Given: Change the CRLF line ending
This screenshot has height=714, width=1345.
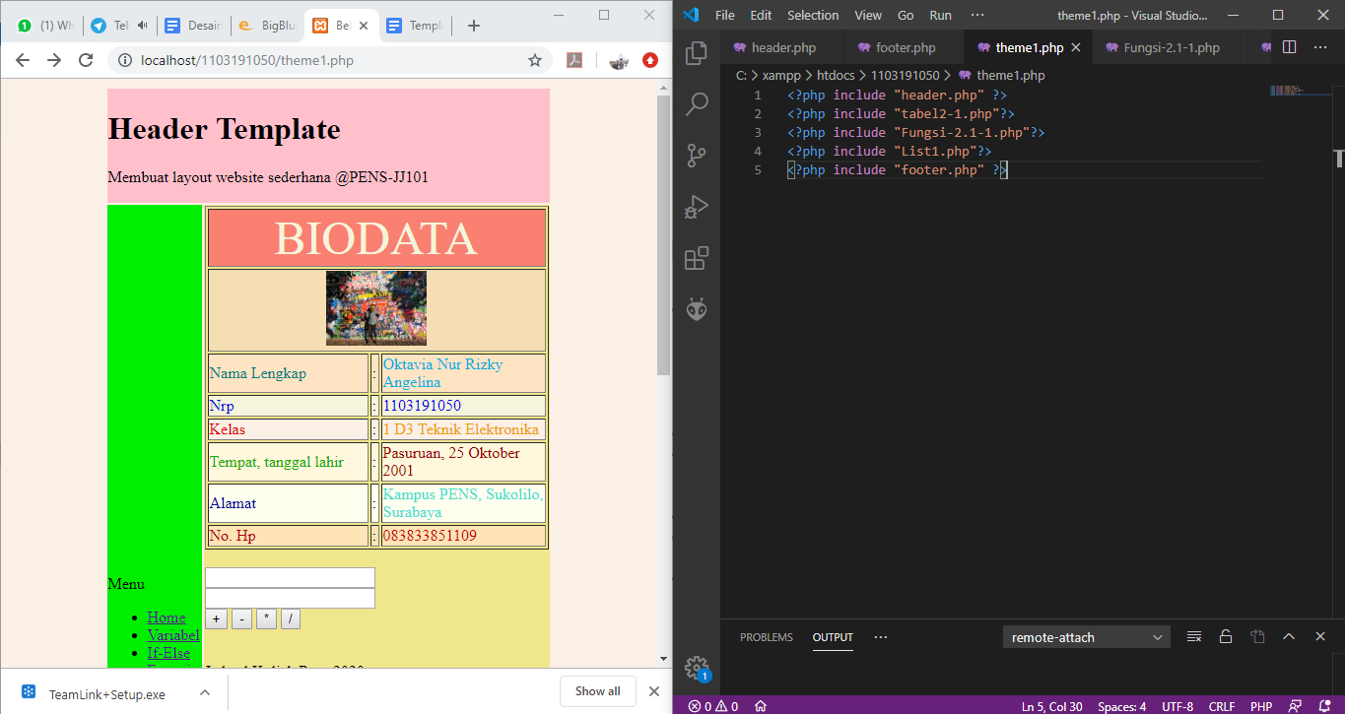Looking at the screenshot, I should pos(1222,706).
